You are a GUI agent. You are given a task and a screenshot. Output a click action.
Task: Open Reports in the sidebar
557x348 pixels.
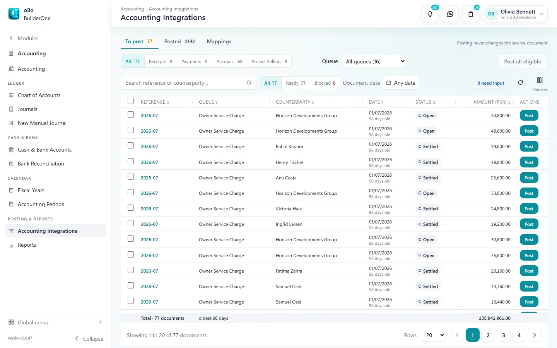pos(27,245)
